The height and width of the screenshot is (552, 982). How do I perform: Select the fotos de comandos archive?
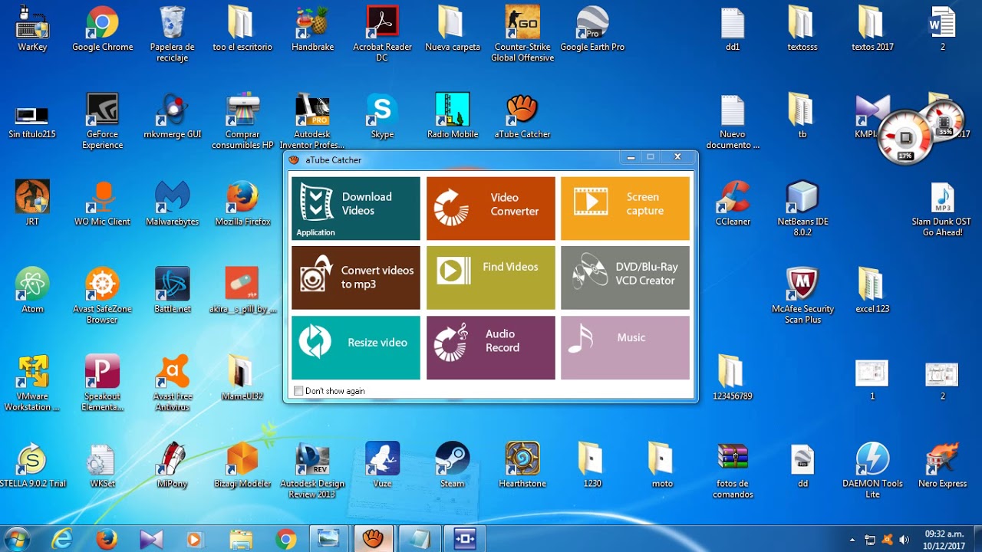coord(733,472)
